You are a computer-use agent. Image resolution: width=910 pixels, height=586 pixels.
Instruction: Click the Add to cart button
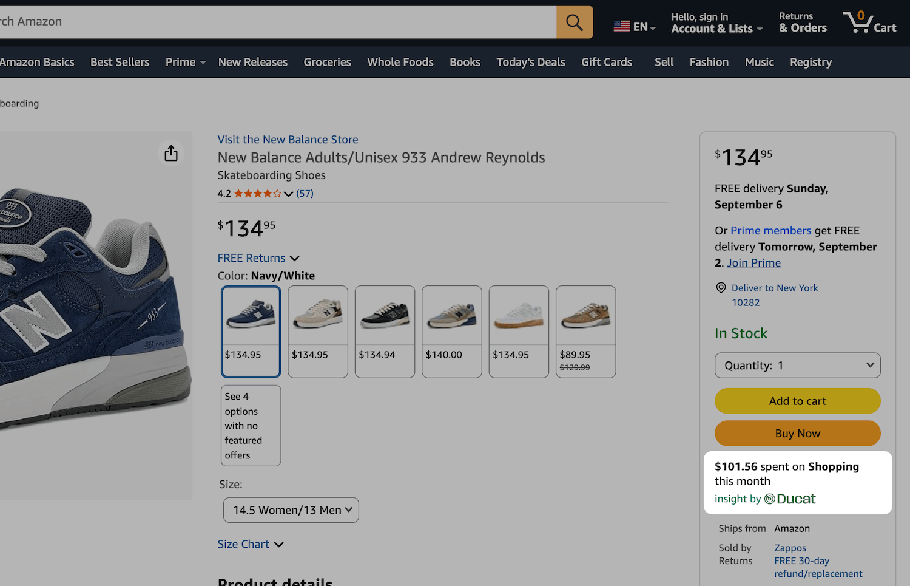(x=797, y=401)
